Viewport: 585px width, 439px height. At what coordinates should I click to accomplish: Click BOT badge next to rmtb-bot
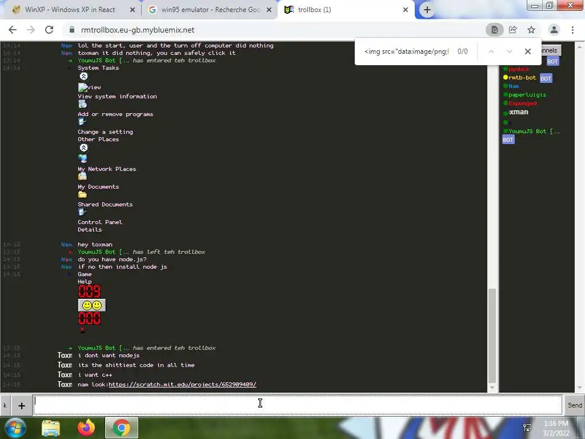click(546, 78)
